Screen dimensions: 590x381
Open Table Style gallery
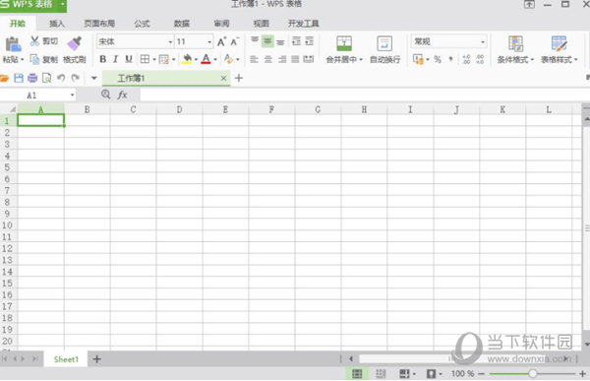coord(560,50)
